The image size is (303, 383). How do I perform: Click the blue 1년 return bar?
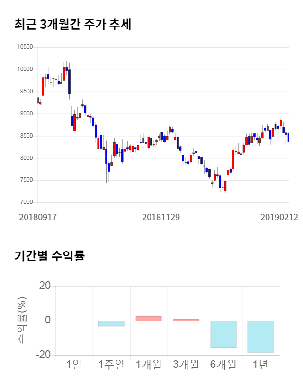(260, 336)
